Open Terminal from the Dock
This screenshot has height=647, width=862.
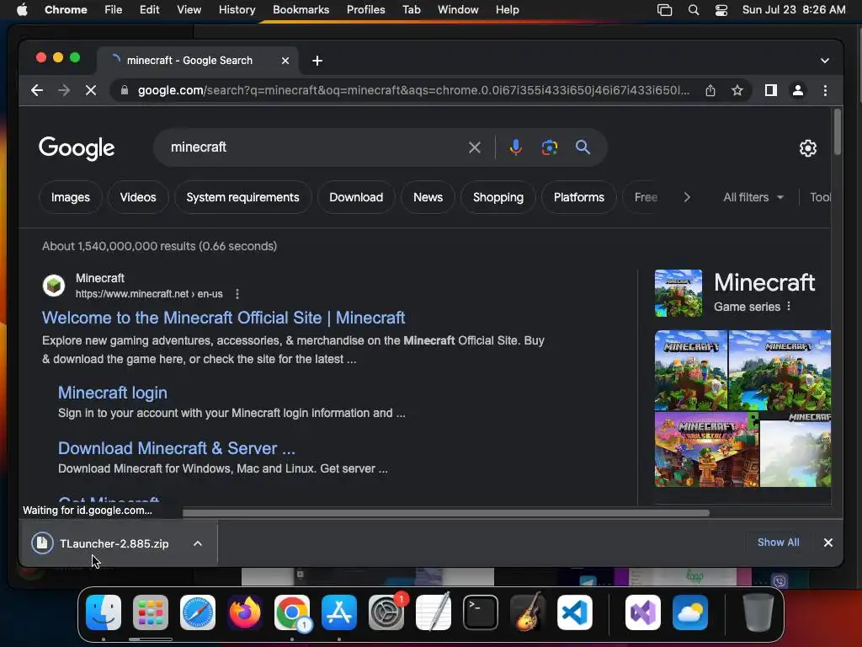pyautogui.click(x=481, y=612)
